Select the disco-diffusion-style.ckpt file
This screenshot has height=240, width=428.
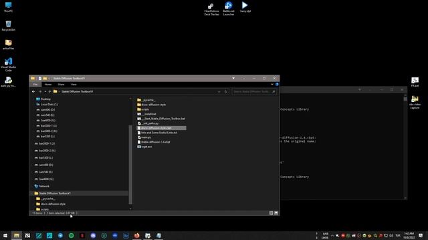[x=161, y=128]
